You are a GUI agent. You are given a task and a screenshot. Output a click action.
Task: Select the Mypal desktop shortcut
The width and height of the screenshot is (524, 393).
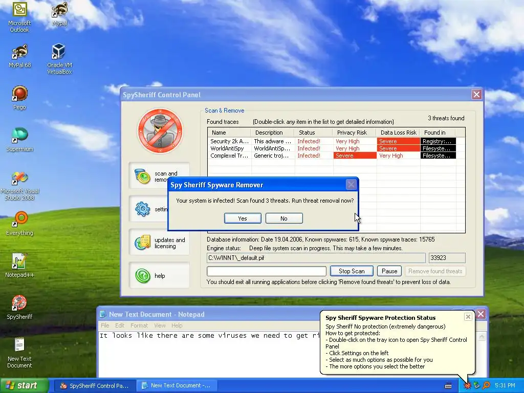point(59,14)
